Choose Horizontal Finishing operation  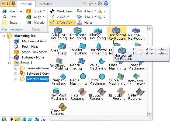[98, 49]
